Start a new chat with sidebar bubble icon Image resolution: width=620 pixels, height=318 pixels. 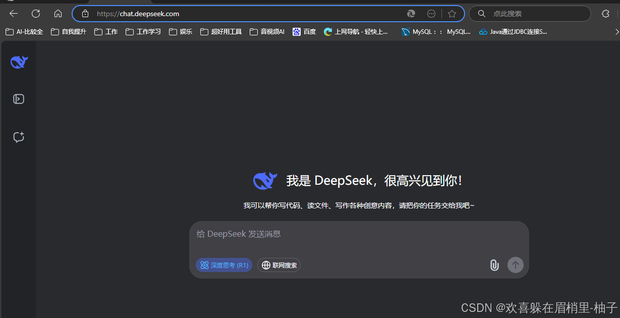(x=19, y=137)
